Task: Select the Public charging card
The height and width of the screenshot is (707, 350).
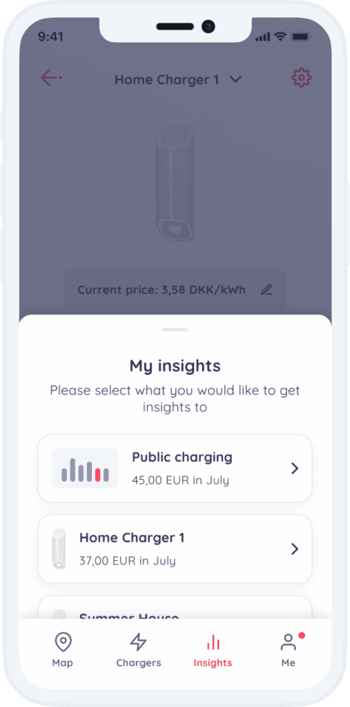Action: point(175,469)
